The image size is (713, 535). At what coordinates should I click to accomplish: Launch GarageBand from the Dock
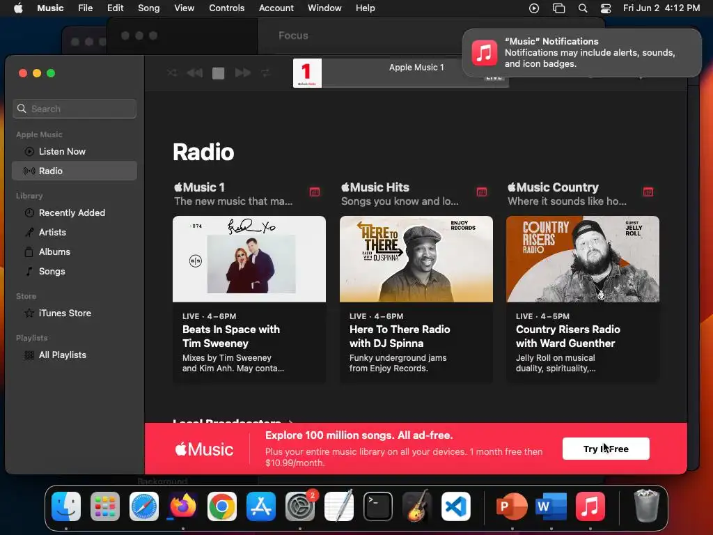(417, 506)
